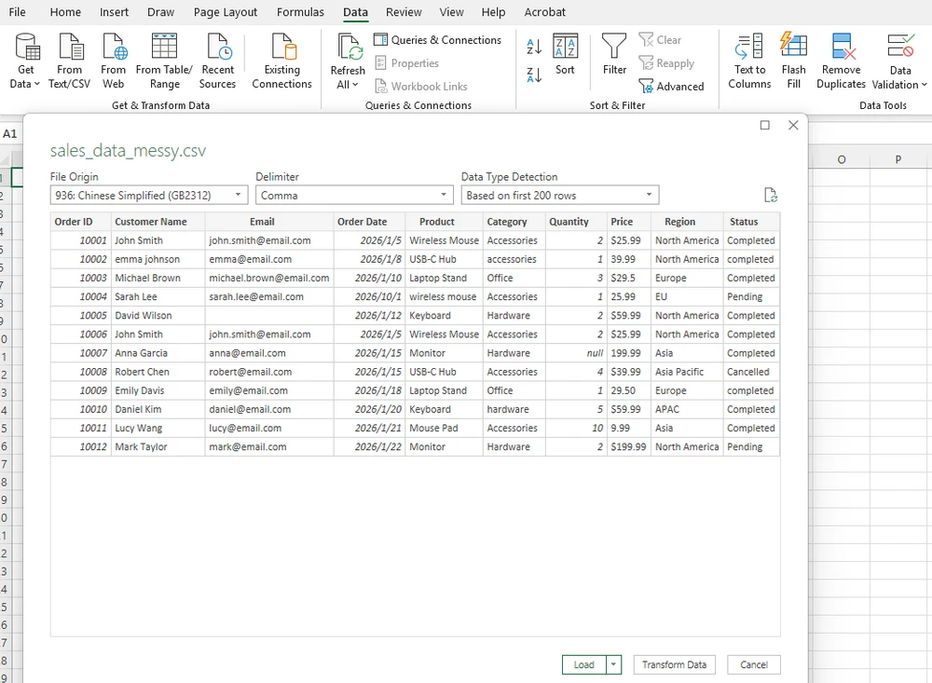Click the Asia Pacific region cell
Screen dimensions: 932x683
click(687, 372)
